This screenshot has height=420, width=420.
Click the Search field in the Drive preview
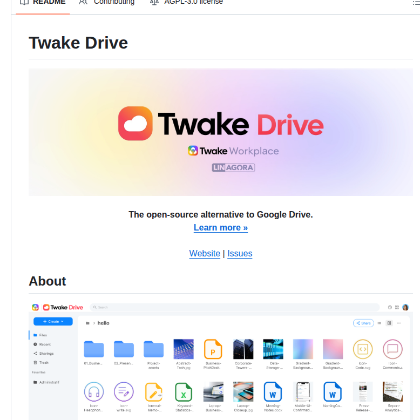(235, 307)
